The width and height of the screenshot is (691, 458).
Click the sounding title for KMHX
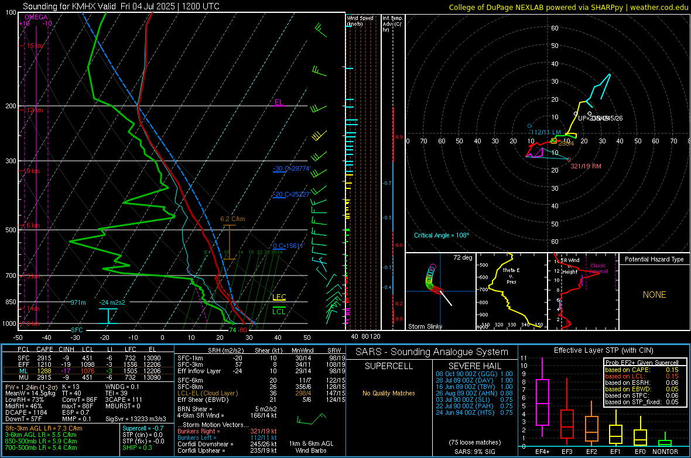point(121,6)
